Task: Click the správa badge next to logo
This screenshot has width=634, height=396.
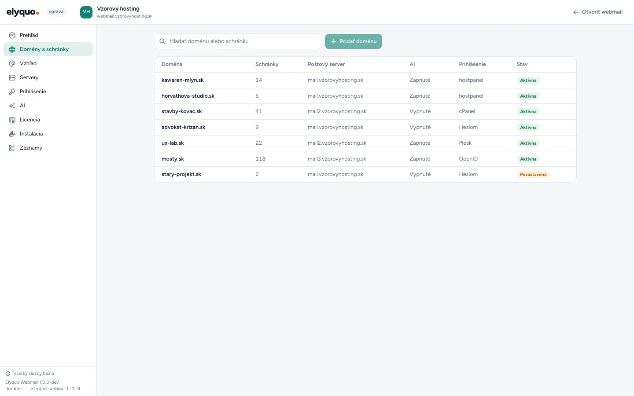Action: click(56, 12)
